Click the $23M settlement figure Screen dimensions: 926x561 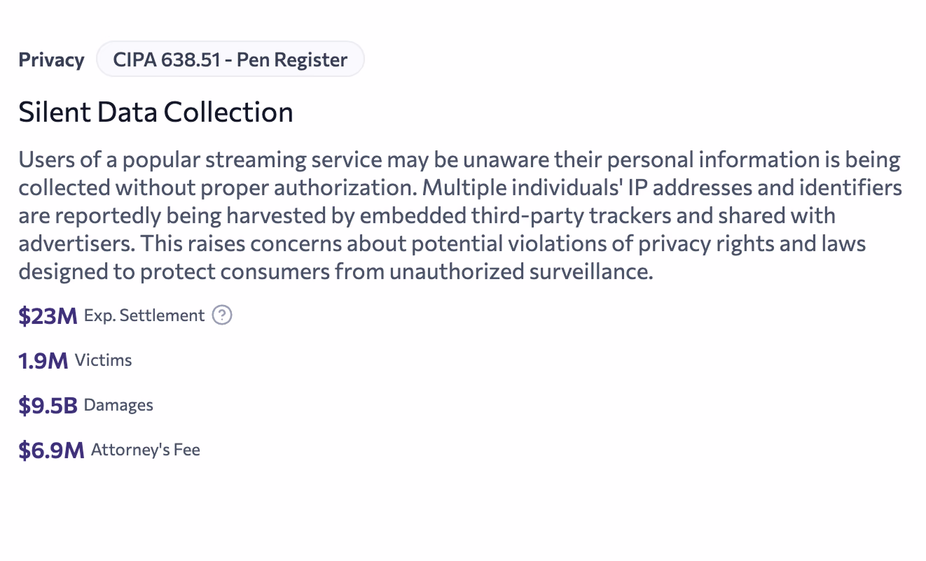pyautogui.click(x=48, y=315)
